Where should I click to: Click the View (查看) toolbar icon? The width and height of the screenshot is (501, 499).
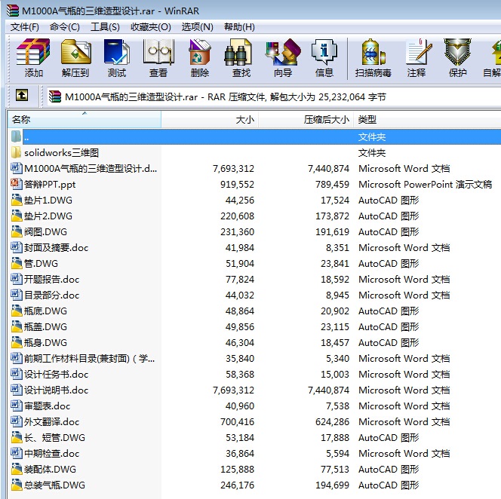pos(158,58)
